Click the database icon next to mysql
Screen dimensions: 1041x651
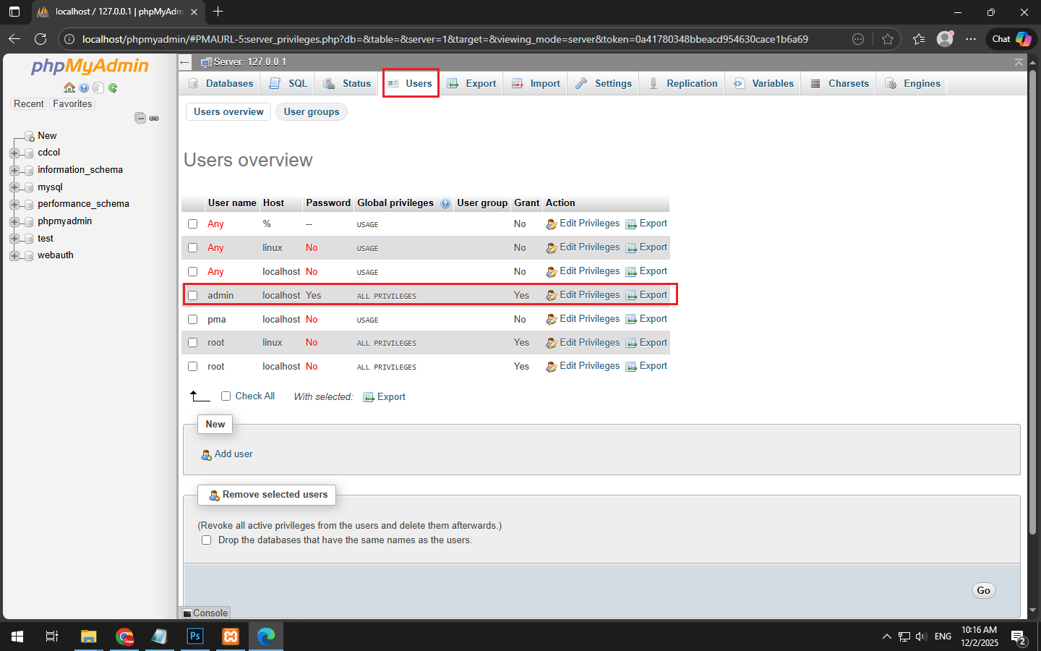(29, 187)
